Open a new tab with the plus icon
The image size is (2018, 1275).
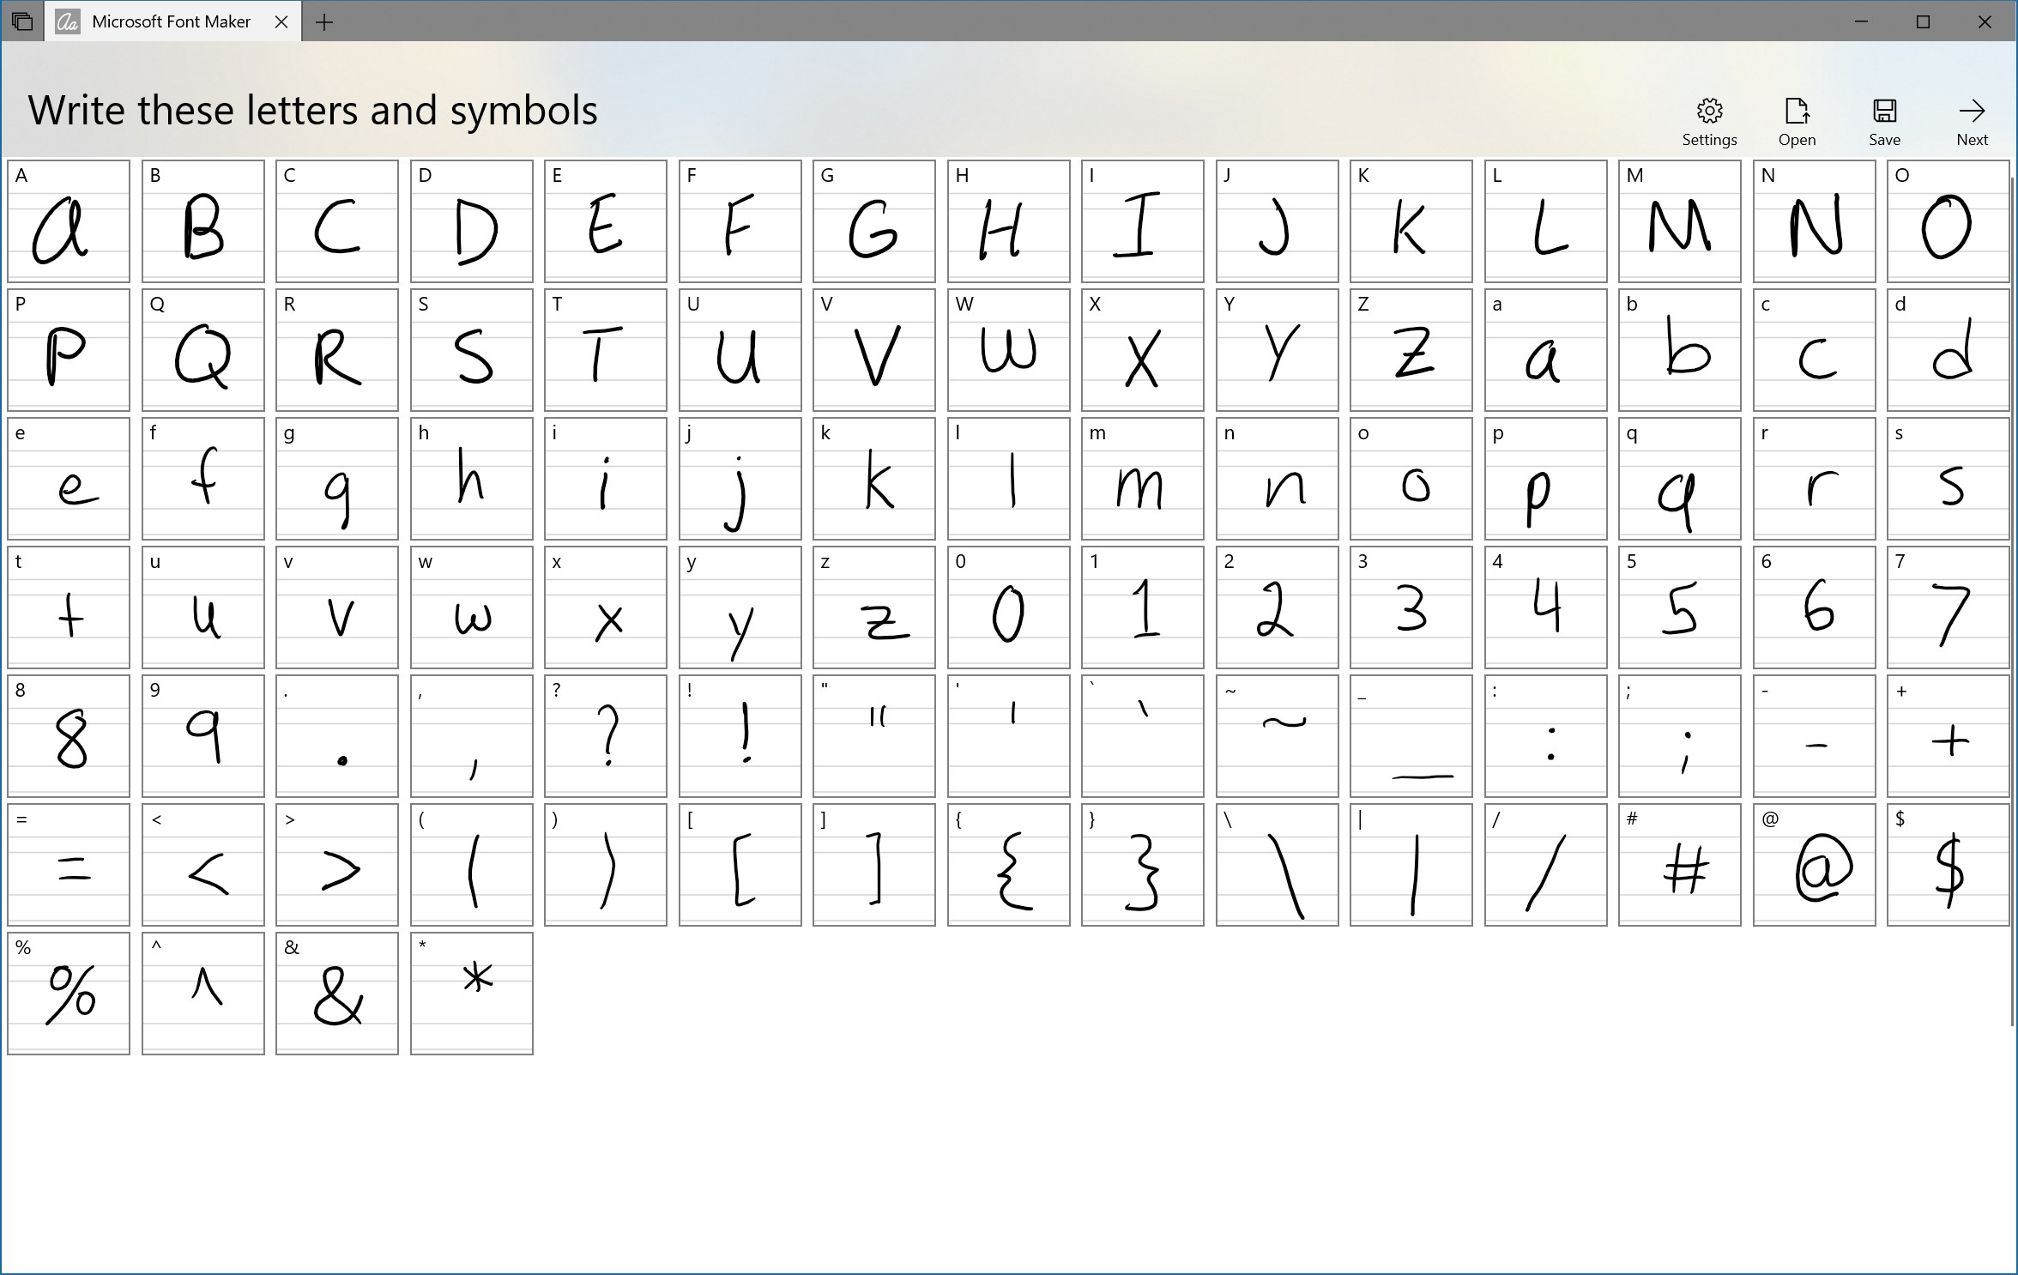[324, 22]
